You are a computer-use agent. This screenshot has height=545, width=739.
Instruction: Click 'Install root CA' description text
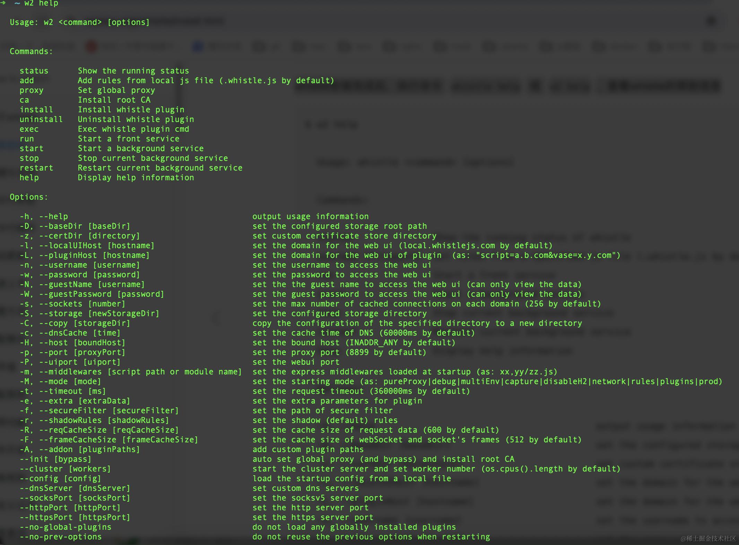coord(114,100)
